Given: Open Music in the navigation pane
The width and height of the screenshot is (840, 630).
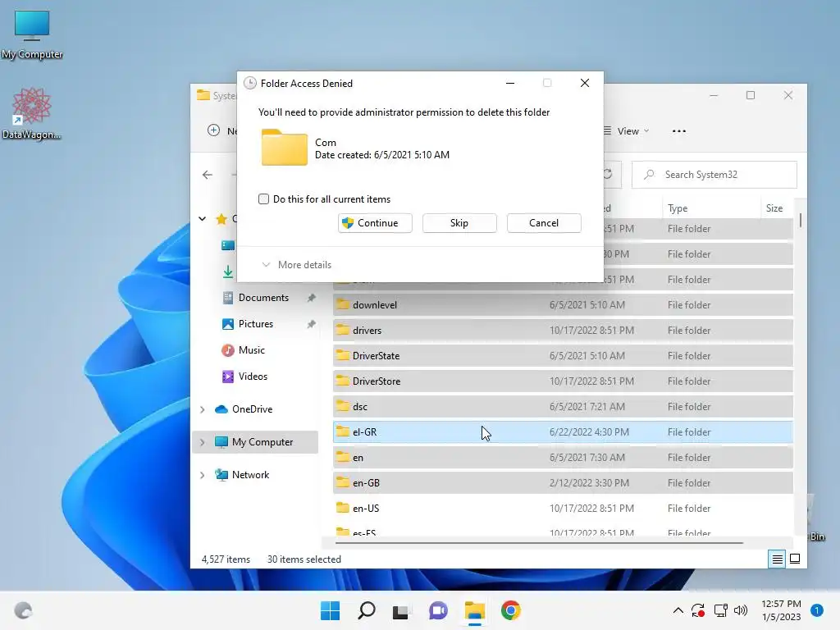Looking at the screenshot, I should 251,350.
